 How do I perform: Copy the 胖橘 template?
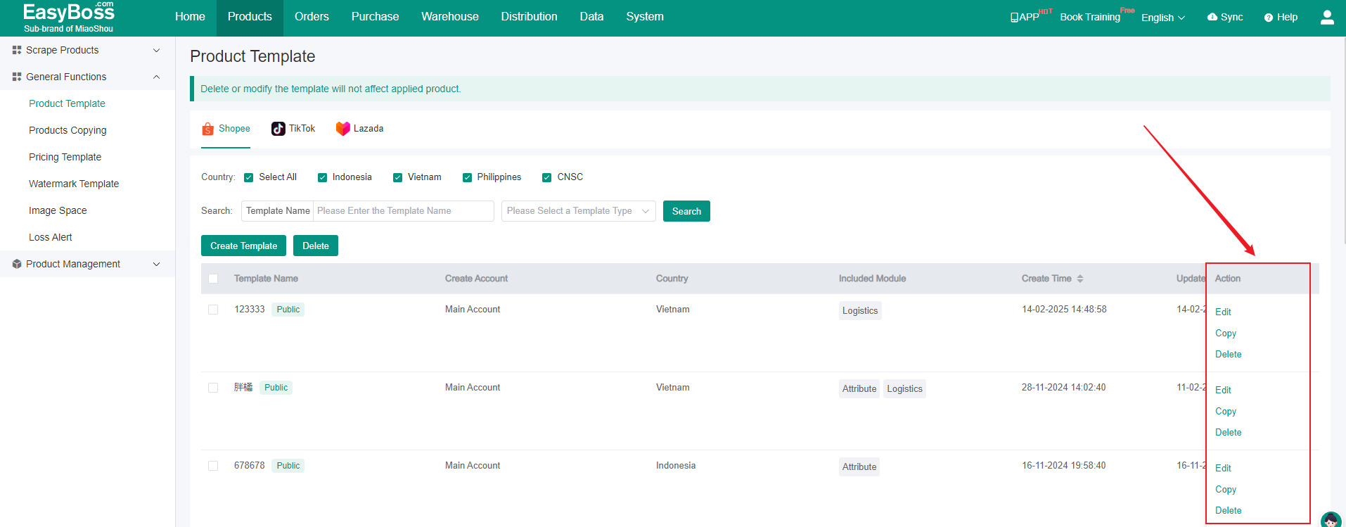tap(1226, 411)
